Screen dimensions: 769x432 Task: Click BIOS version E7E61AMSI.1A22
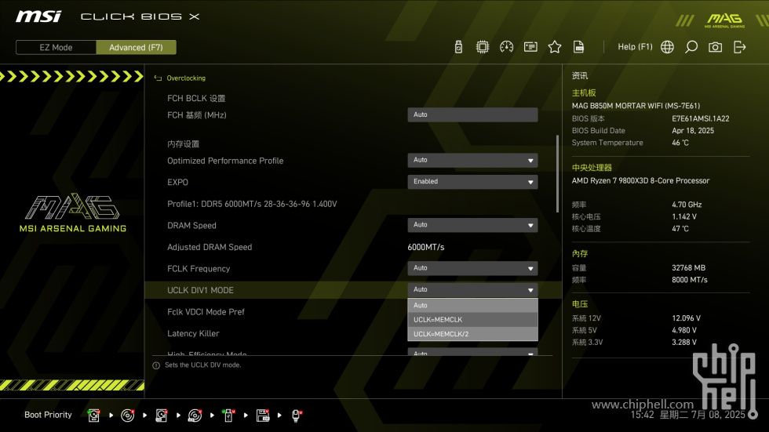tap(700, 118)
